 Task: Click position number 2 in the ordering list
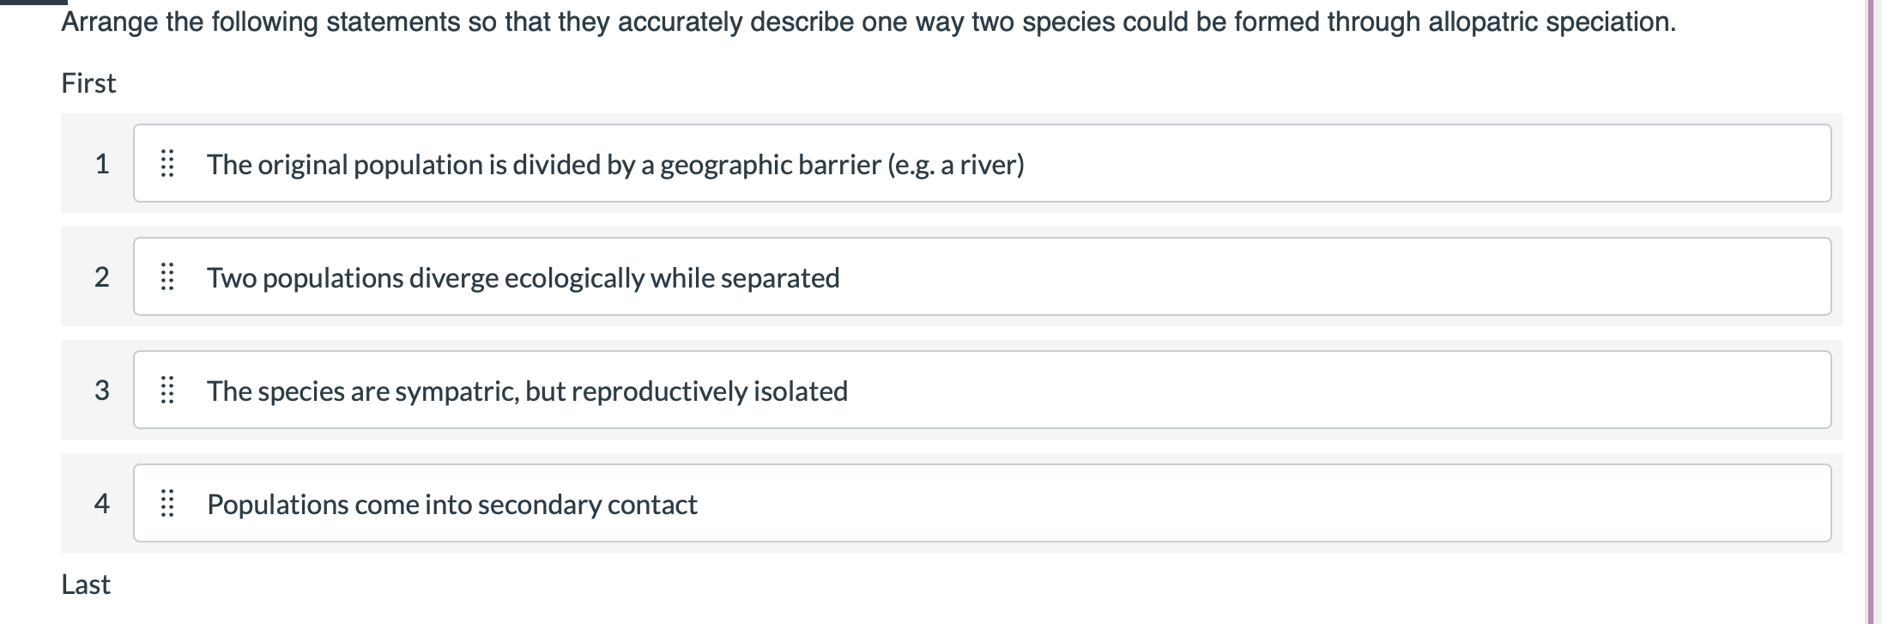coord(102,277)
